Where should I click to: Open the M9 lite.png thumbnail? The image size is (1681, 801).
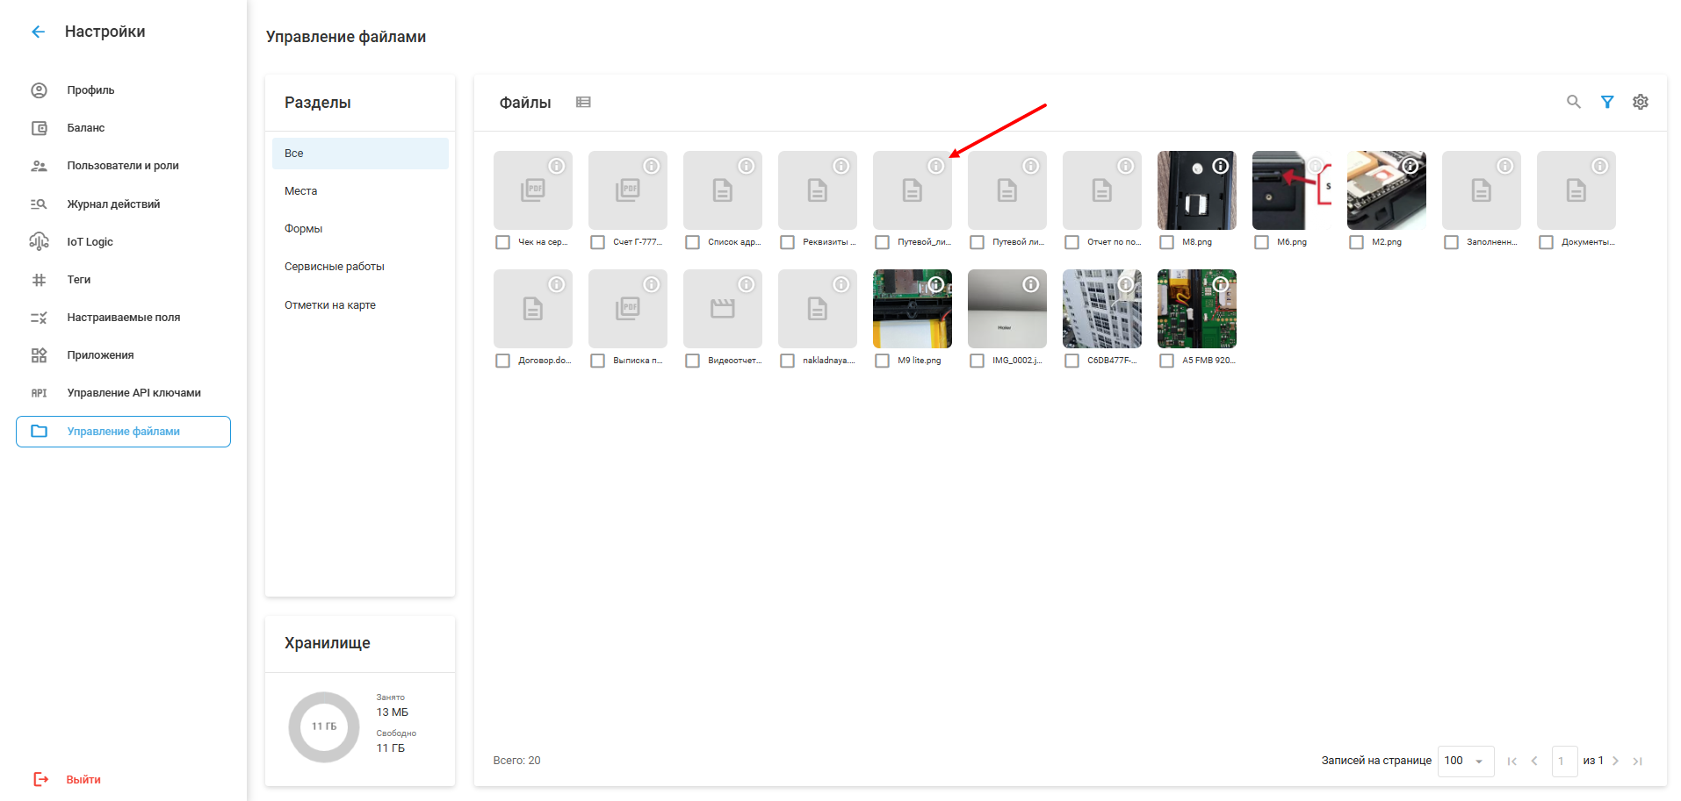coord(912,311)
